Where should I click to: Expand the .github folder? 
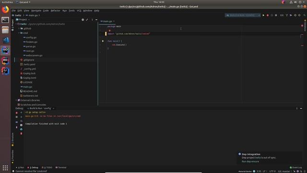coord(19,29)
